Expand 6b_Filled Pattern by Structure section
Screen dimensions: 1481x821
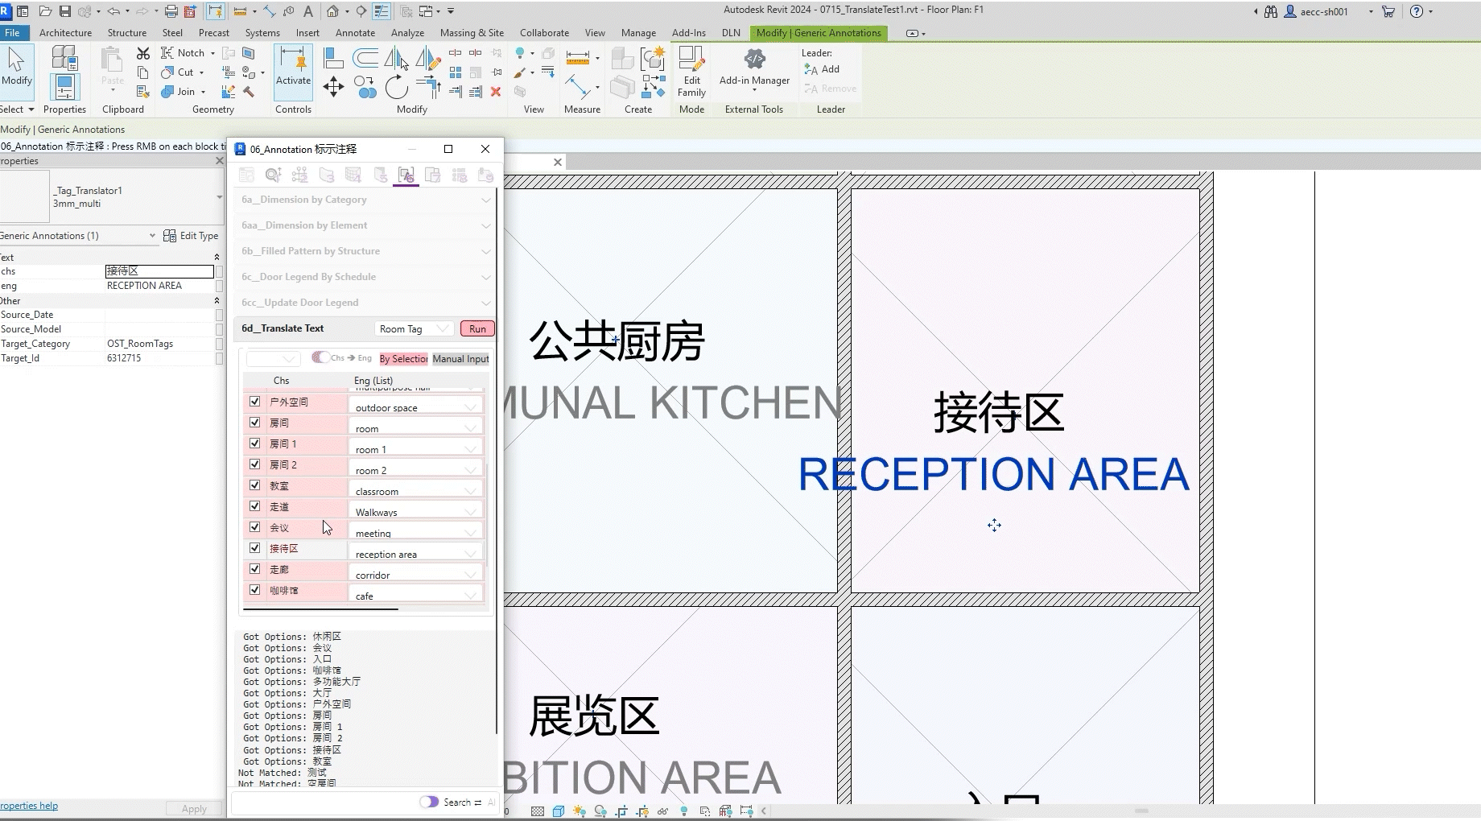[364, 251]
